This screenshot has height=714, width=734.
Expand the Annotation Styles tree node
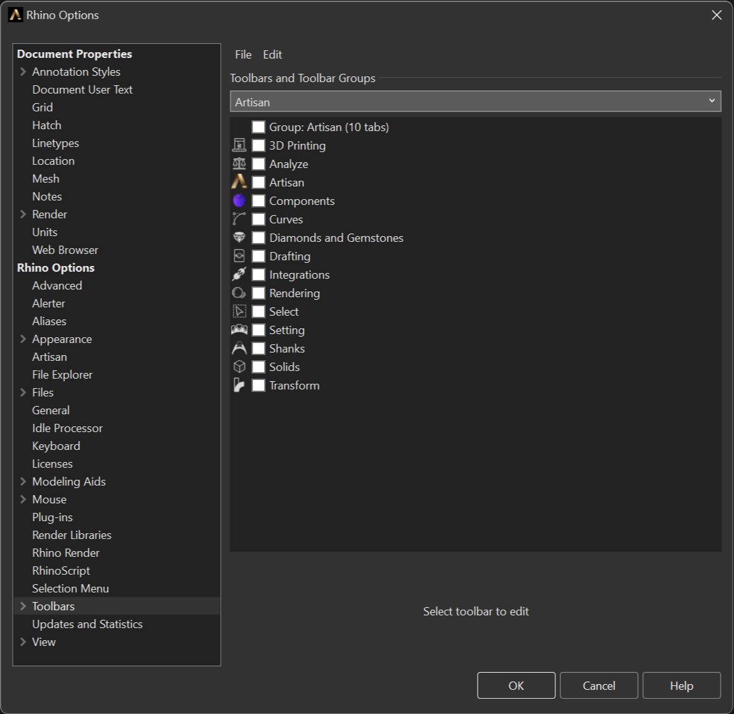[23, 72]
